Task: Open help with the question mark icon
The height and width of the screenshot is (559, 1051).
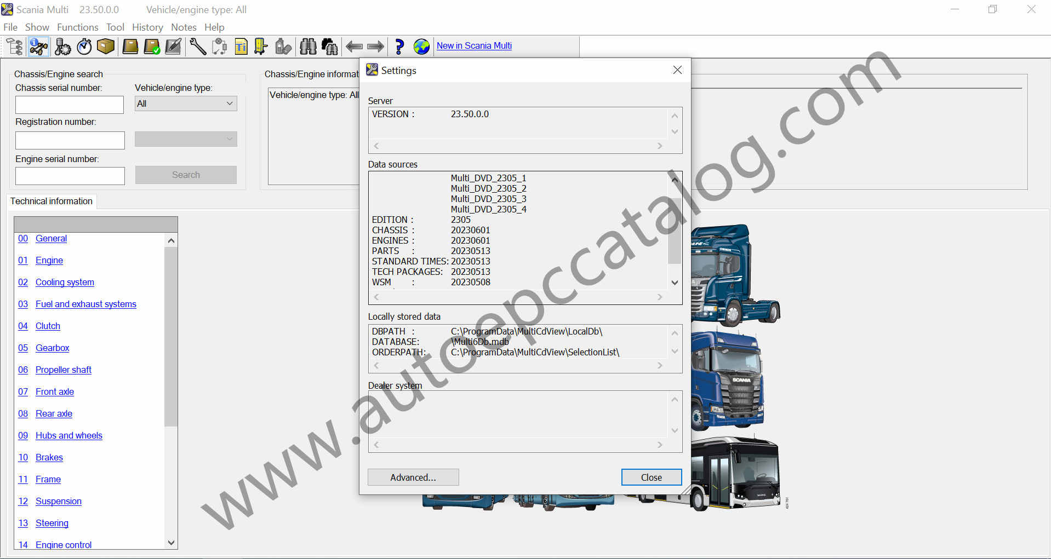Action: (x=399, y=47)
